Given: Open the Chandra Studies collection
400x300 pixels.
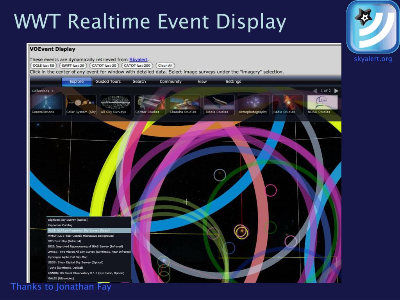Looking at the screenshot, I should (x=185, y=105).
